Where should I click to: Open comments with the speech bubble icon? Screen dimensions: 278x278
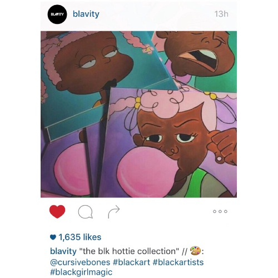(x=85, y=212)
